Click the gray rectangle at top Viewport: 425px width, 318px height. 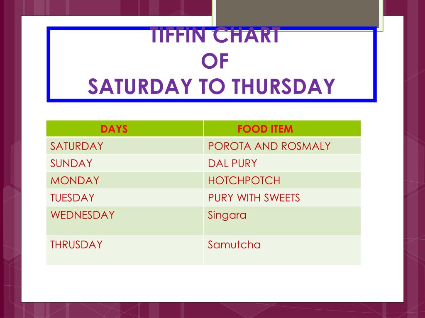(x=297, y=13)
